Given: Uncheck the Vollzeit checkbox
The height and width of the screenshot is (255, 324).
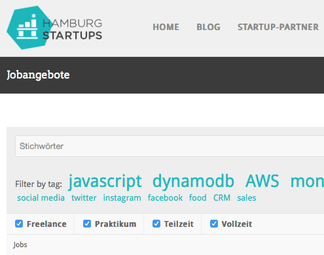Looking at the screenshot, I should click(x=214, y=224).
